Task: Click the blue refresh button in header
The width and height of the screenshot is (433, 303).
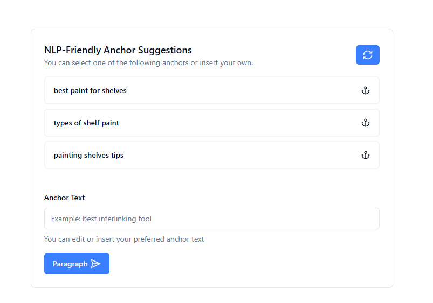Action: (x=367, y=55)
